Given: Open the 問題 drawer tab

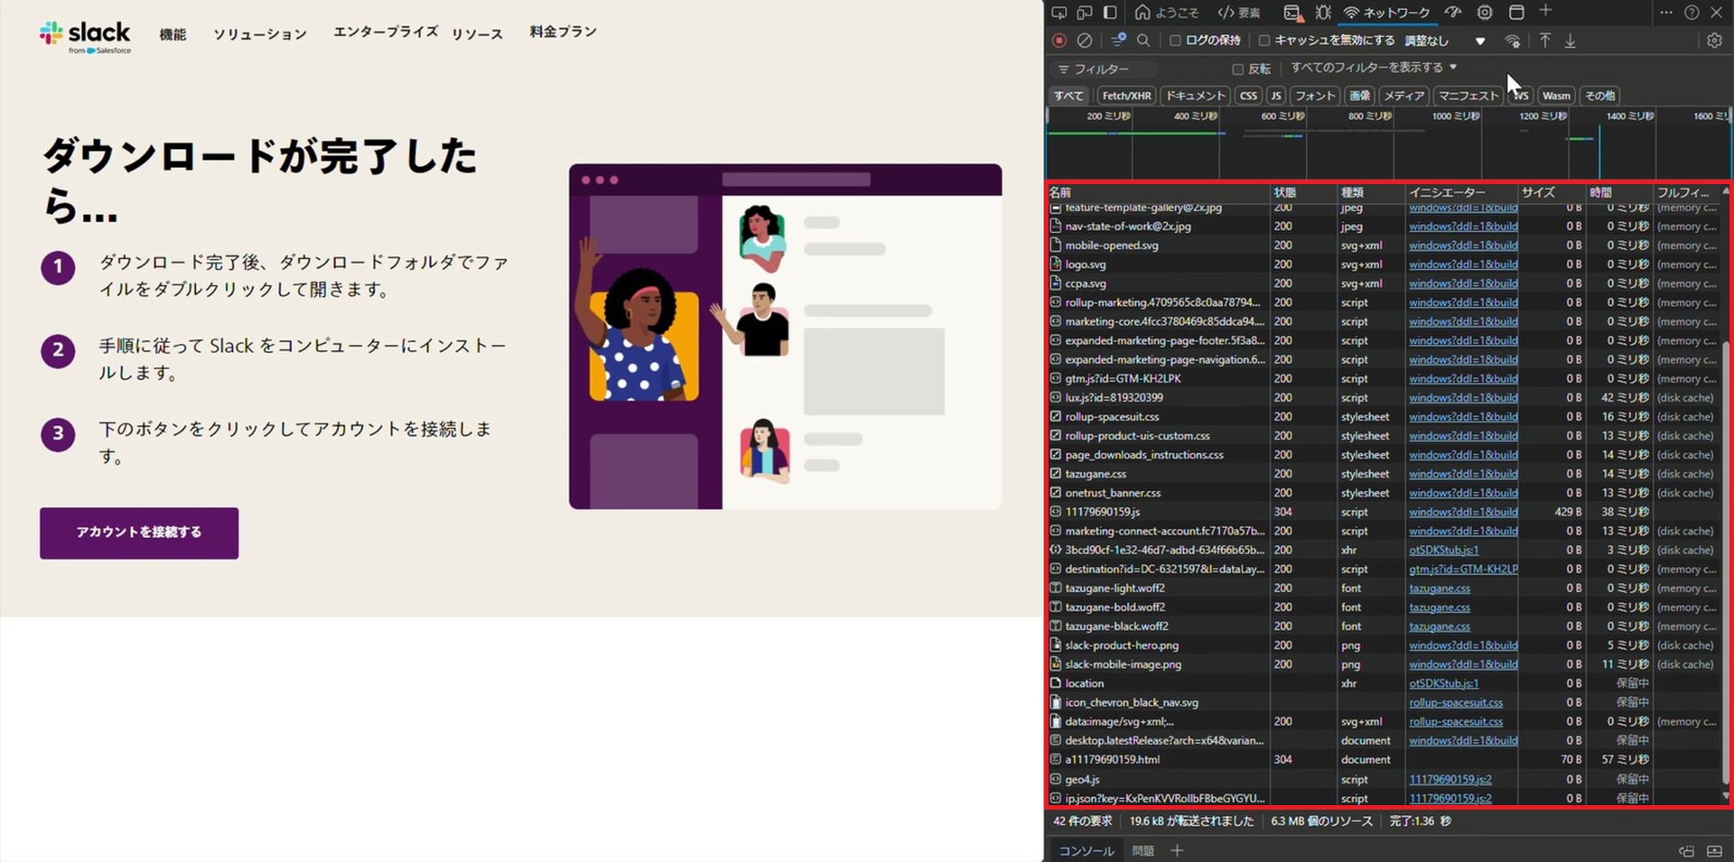Looking at the screenshot, I should click(1142, 850).
